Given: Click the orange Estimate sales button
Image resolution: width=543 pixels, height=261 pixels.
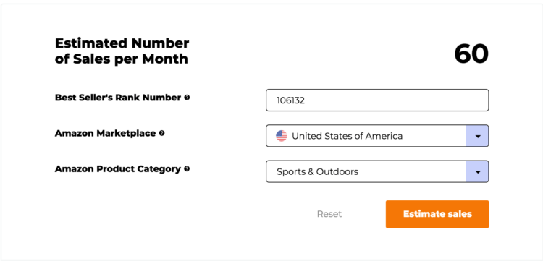Looking at the screenshot, I should (x=437, y=214).
